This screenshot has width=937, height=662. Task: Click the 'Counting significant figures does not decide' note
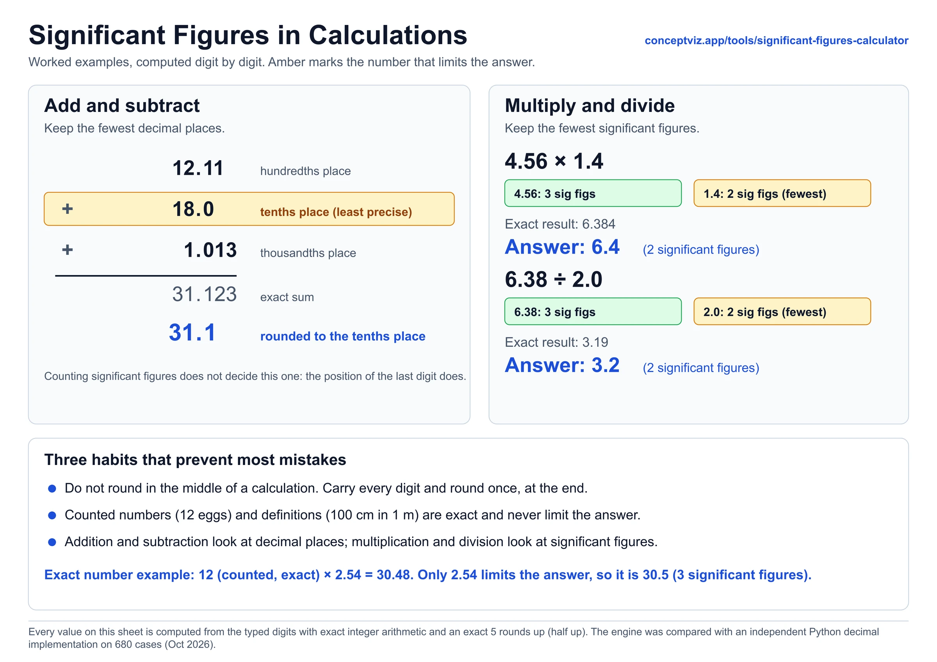pos(255,376)
